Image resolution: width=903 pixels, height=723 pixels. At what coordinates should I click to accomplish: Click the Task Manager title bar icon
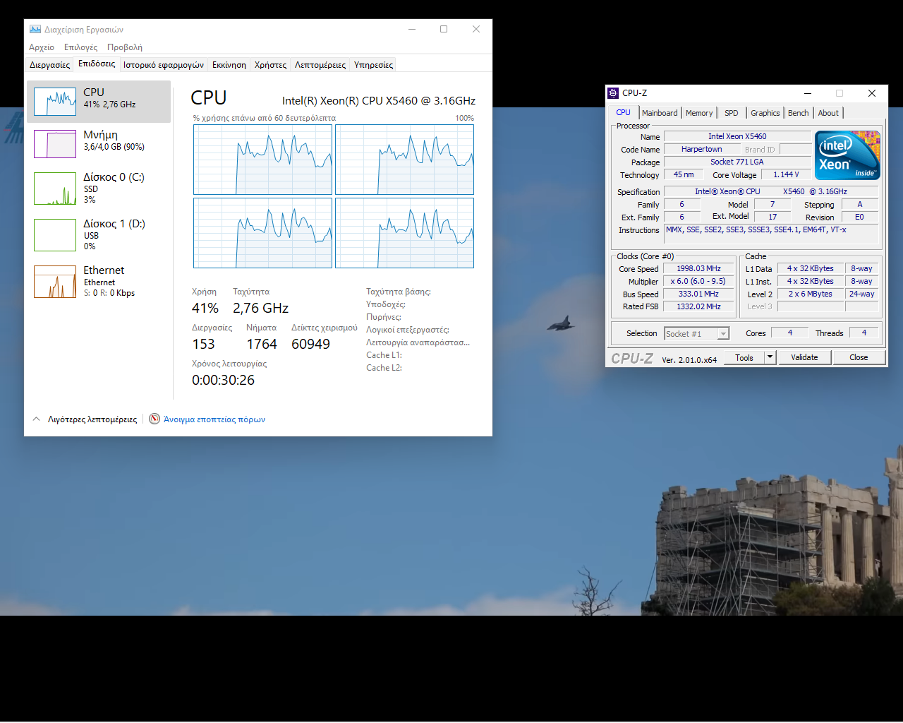[x=35, y=29]
